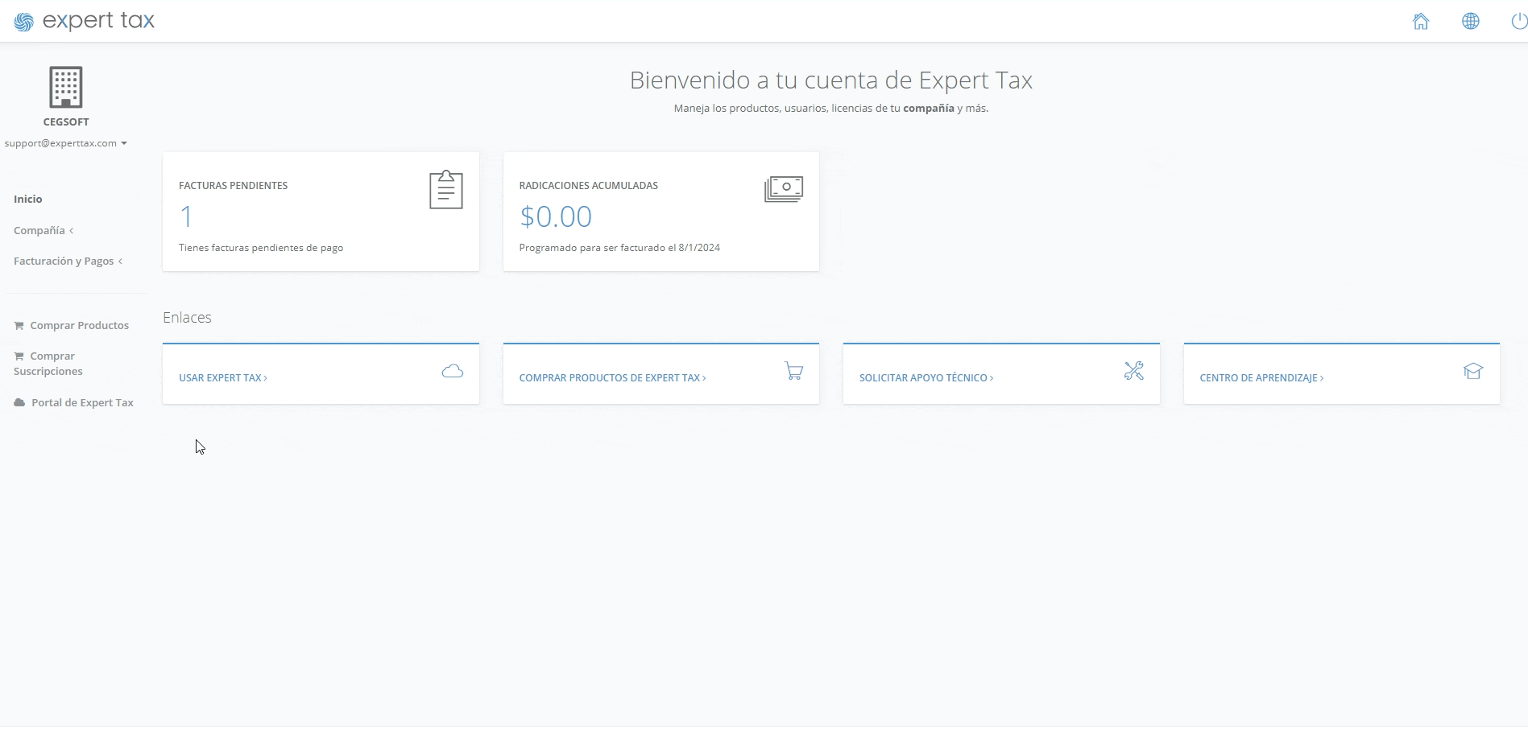
Task: Open the support@experttax.com account dropdown
Action: tap(66, 143)
